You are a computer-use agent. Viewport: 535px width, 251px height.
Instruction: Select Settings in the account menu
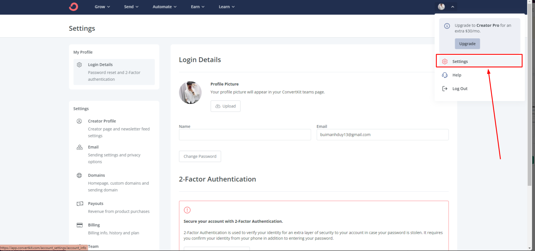[460, 62]
